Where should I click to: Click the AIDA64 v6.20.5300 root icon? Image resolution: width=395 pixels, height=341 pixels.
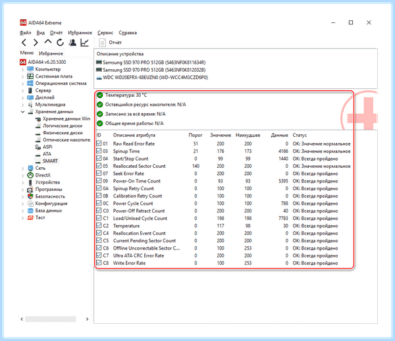[x=23, y=62]
